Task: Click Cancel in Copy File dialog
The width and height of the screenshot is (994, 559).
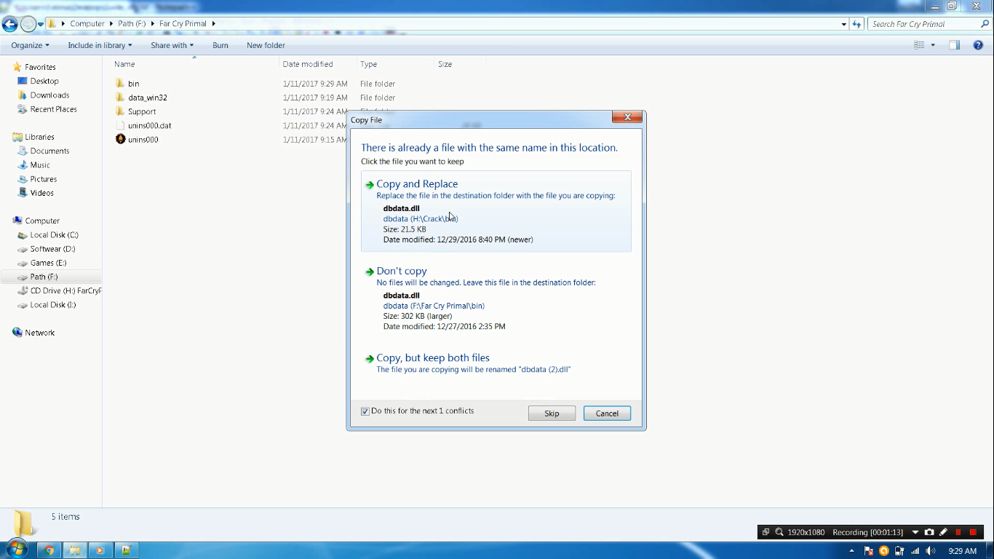Action: pyautogui.click(x=607, y=413)
